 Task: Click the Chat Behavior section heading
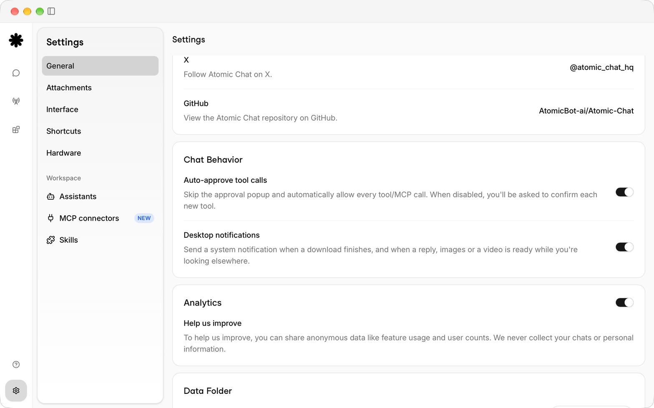[213, 160]
